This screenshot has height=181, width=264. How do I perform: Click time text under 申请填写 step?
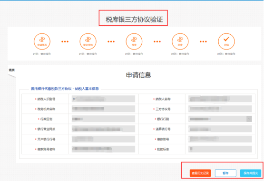42,54
